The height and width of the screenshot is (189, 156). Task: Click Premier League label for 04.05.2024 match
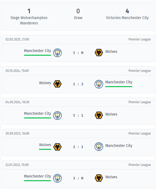click(139, 102)
